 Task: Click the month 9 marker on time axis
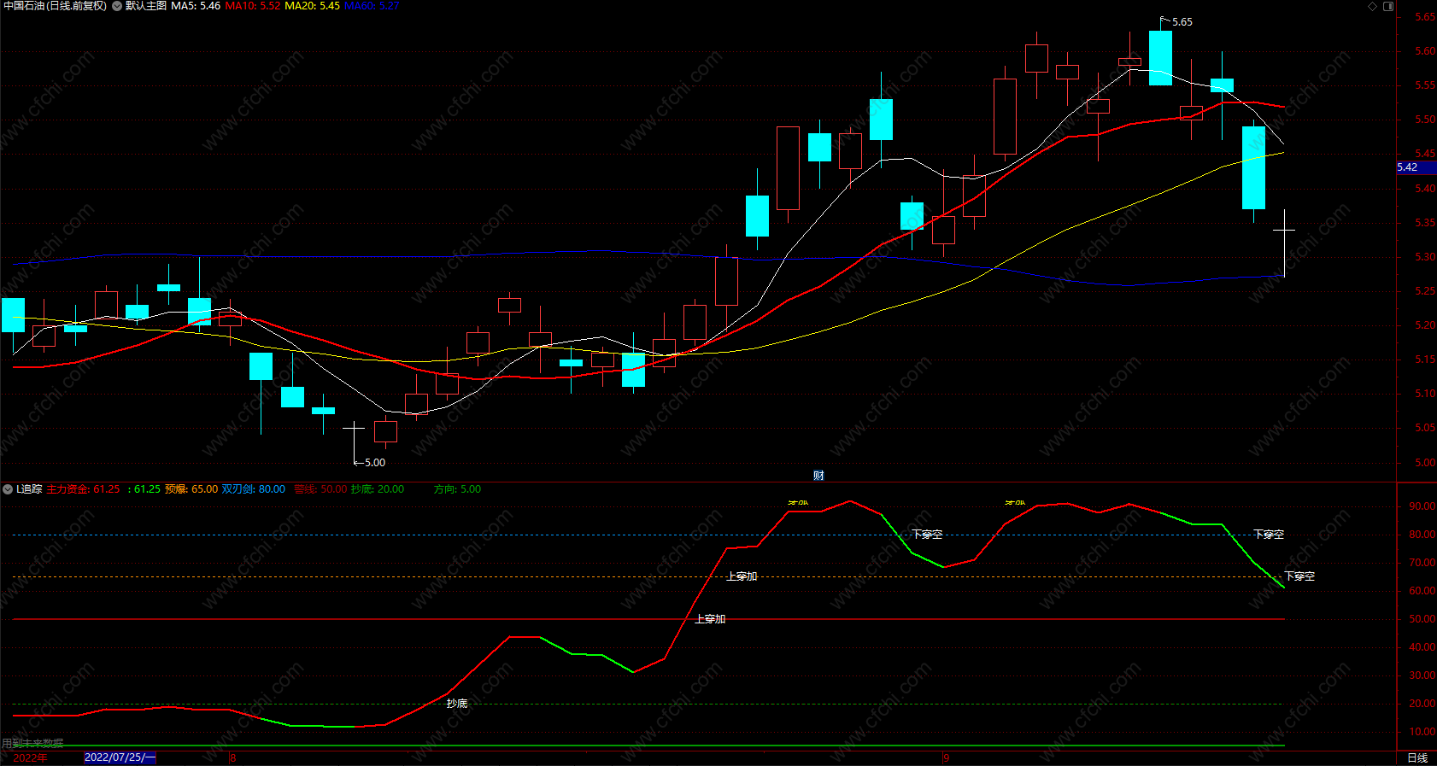947,758
